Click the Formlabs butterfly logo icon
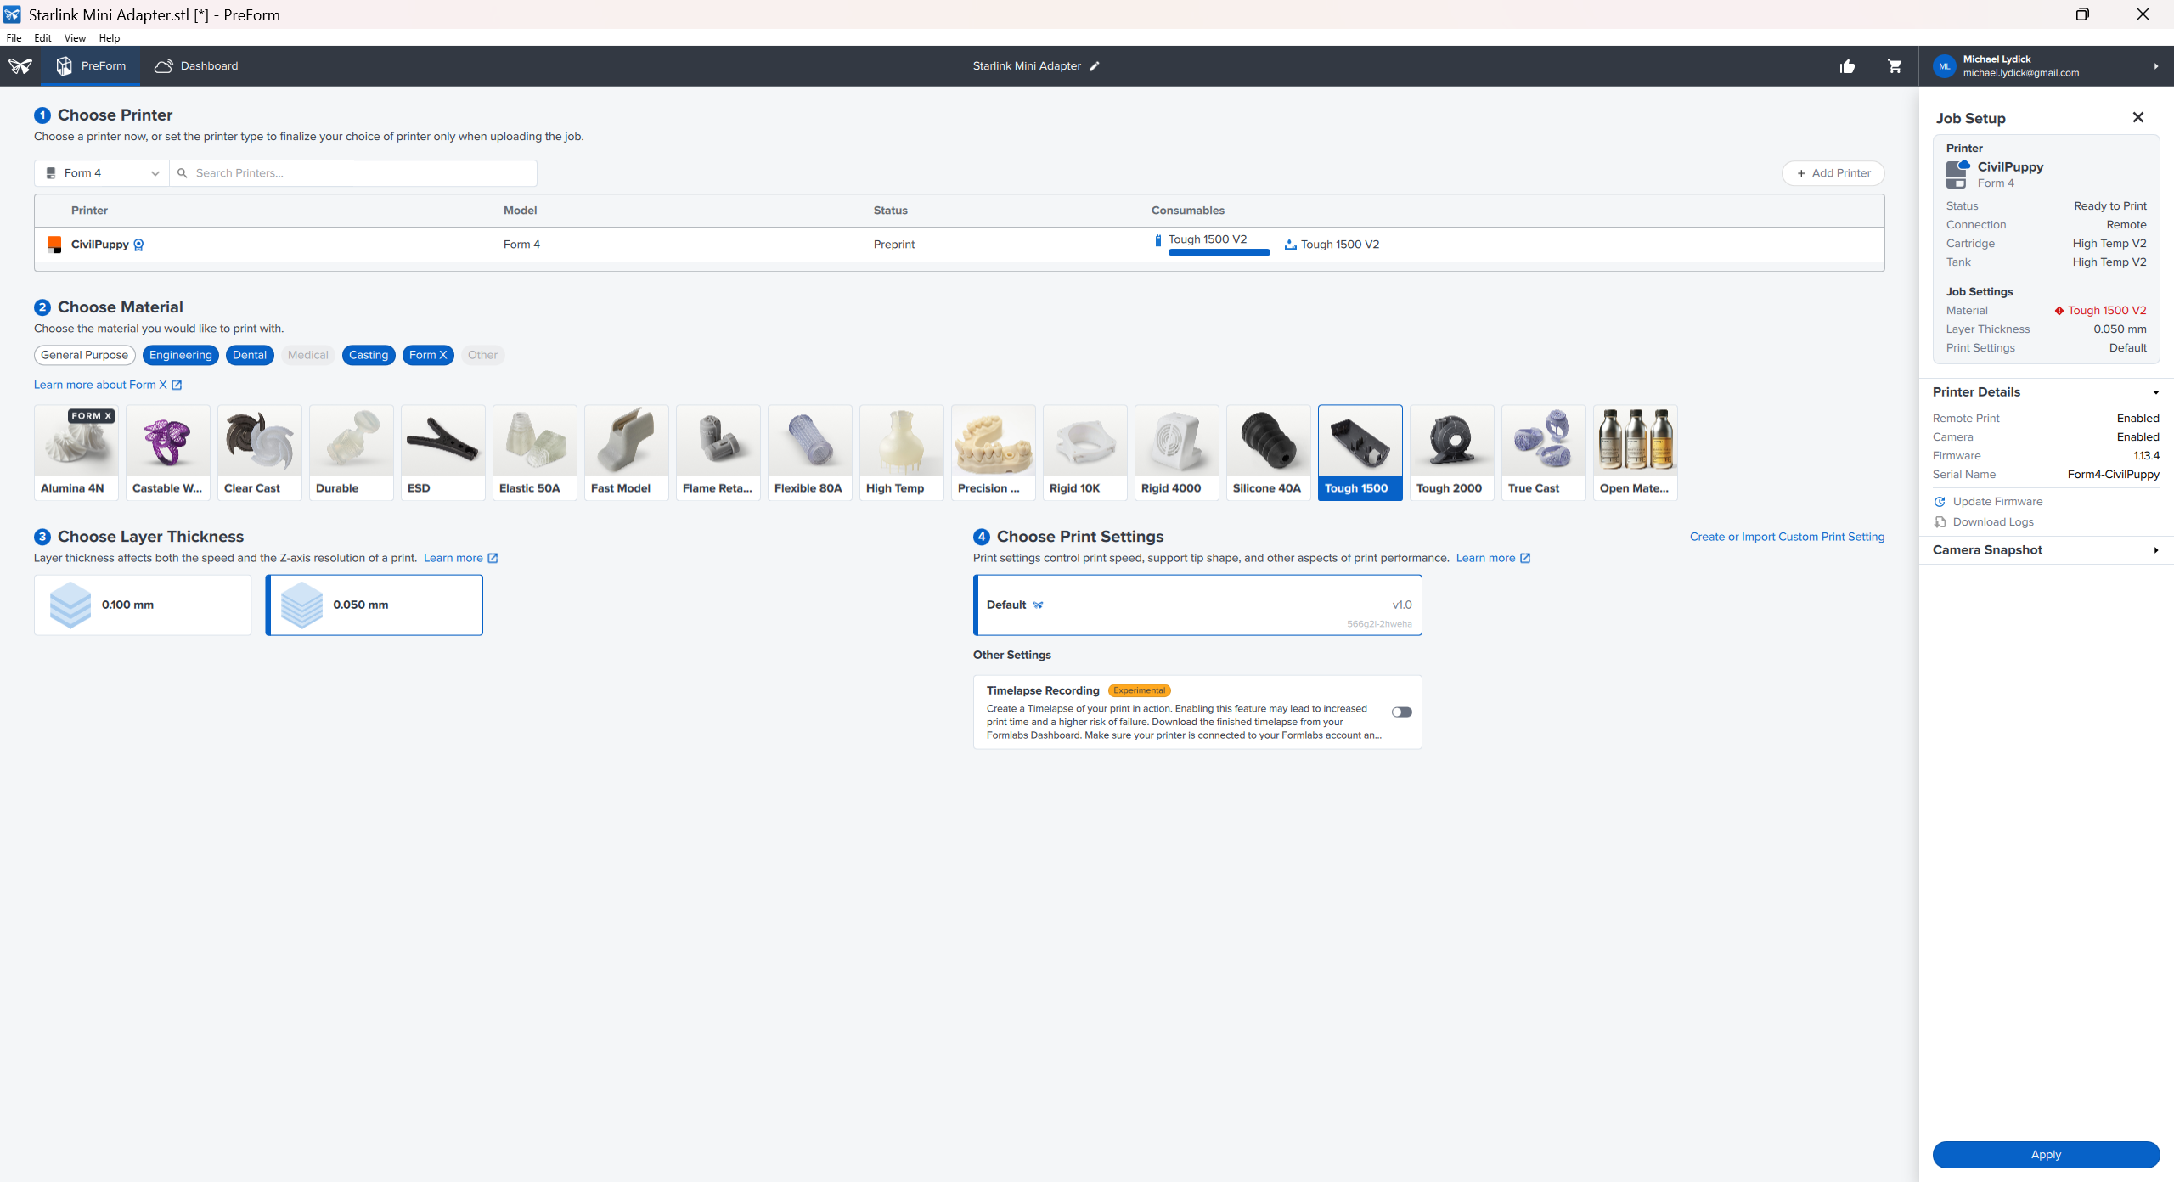The height and width of the screenshot is (1182, 2174). (20, 66)
